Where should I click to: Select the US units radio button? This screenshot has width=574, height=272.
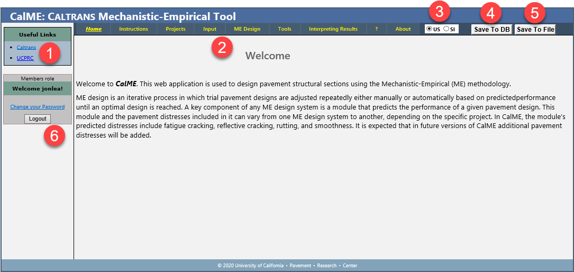[x=429, y=29]
